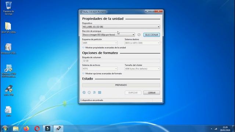235x132 pixels.
Task: Click the SELECCIONAR button
Action: click(152, 35)
